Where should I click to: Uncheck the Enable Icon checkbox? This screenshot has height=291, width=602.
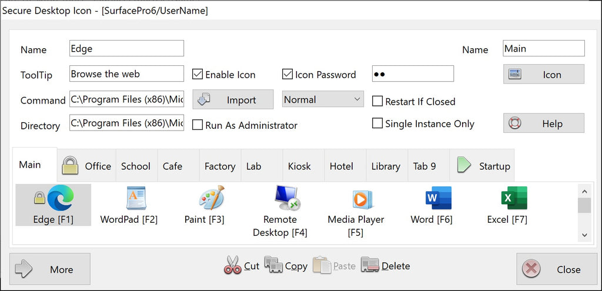pos(198,75)
